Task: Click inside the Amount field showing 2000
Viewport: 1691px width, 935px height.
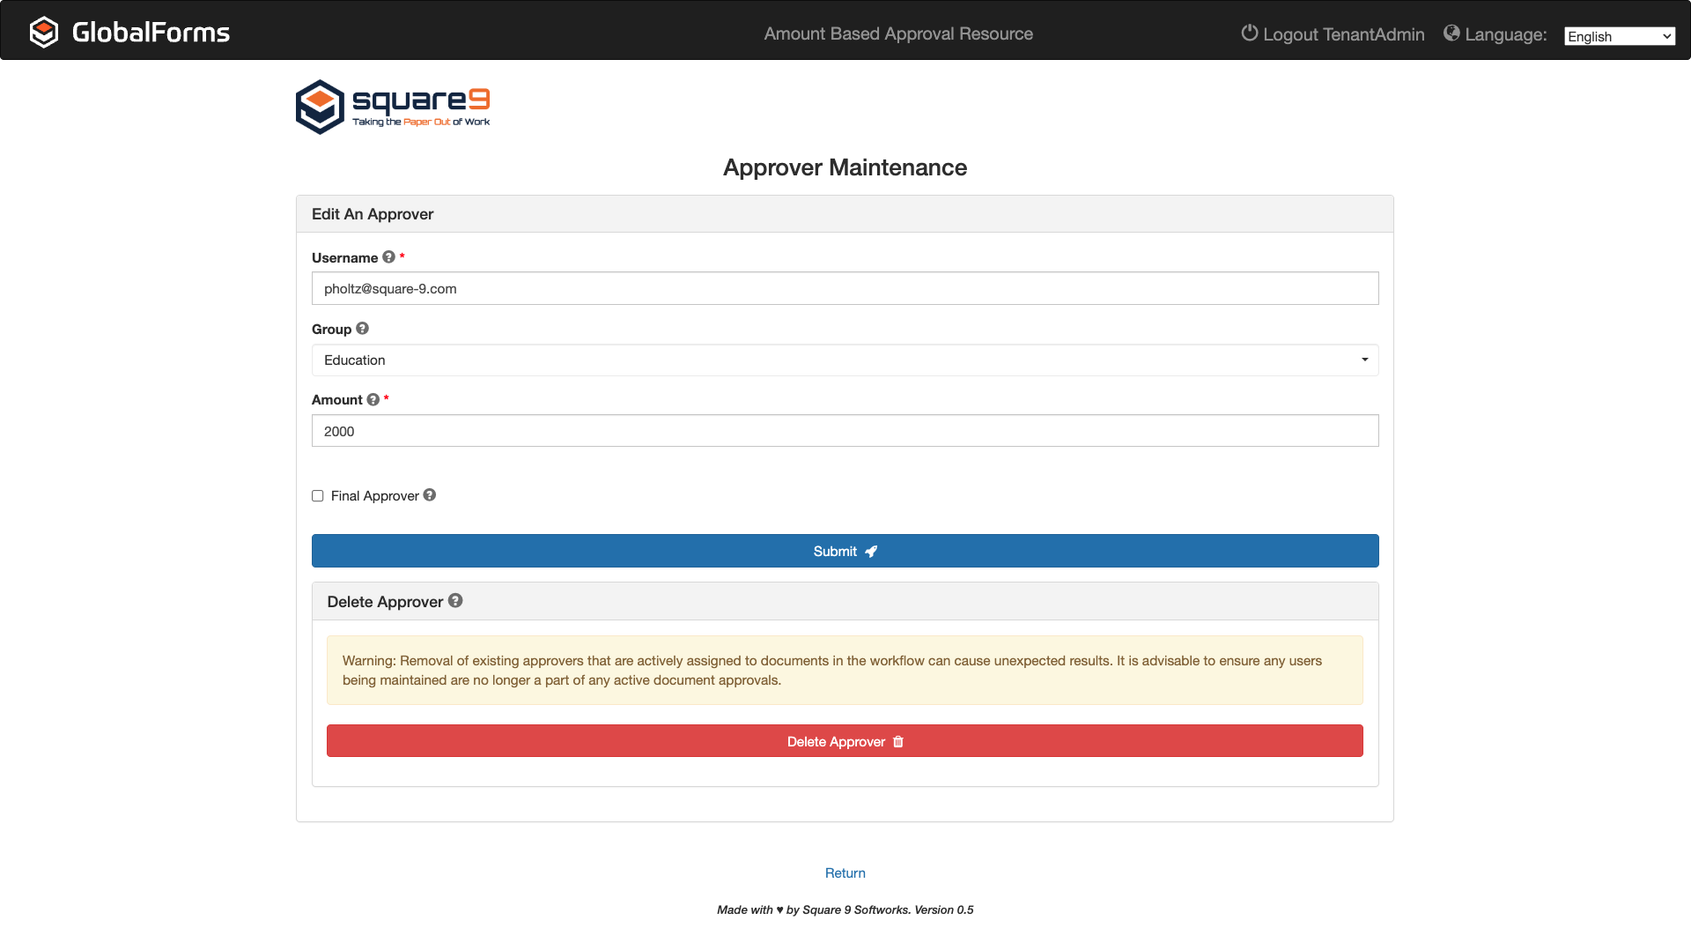Action: pyautogui.click(x=845, y=430)
